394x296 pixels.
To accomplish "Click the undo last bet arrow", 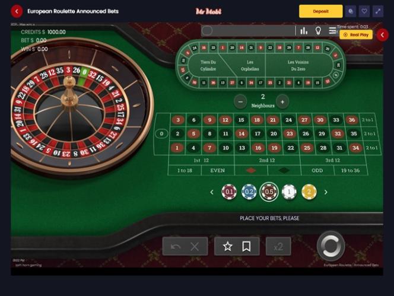I will 176,247.
